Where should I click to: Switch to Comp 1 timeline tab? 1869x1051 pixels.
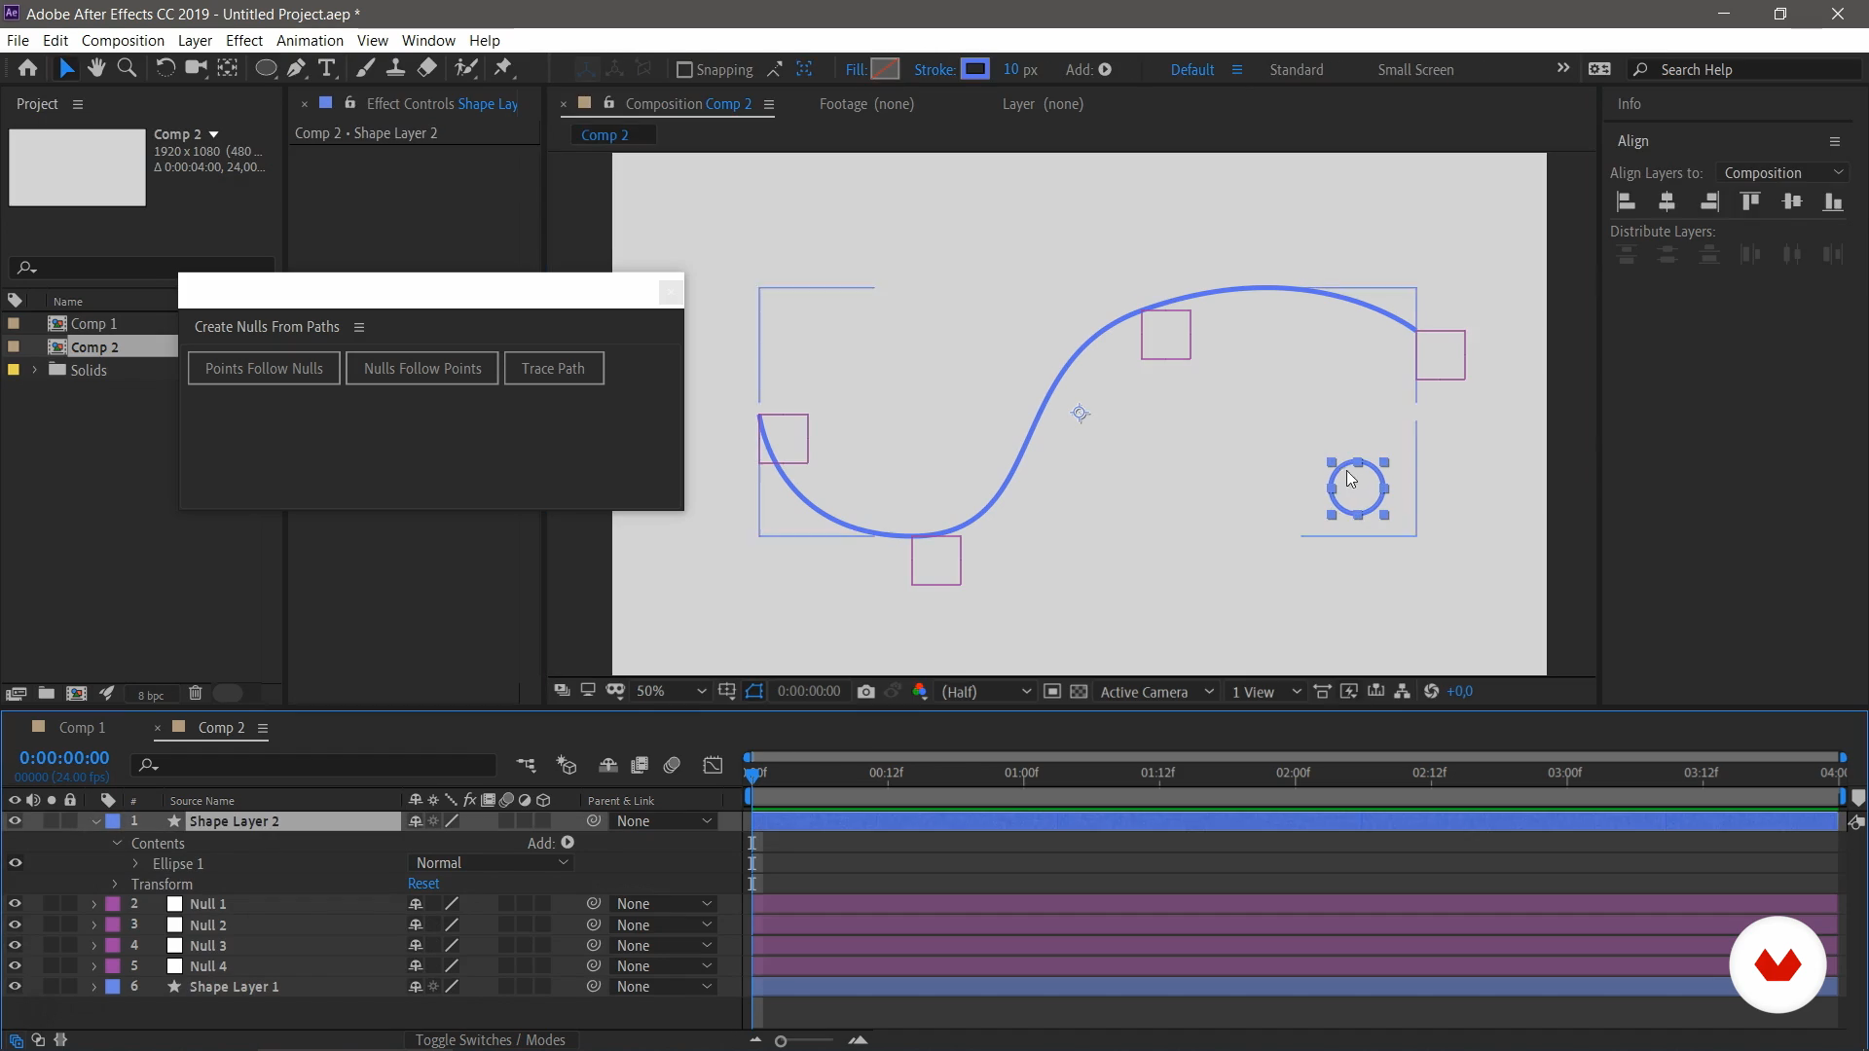[x=82, y=728]
